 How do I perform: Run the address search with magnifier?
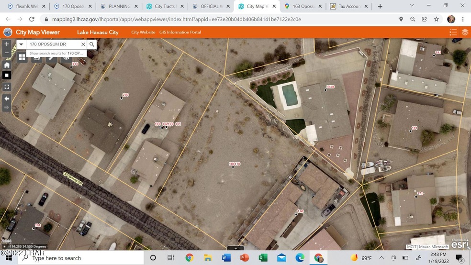point(92,44)
